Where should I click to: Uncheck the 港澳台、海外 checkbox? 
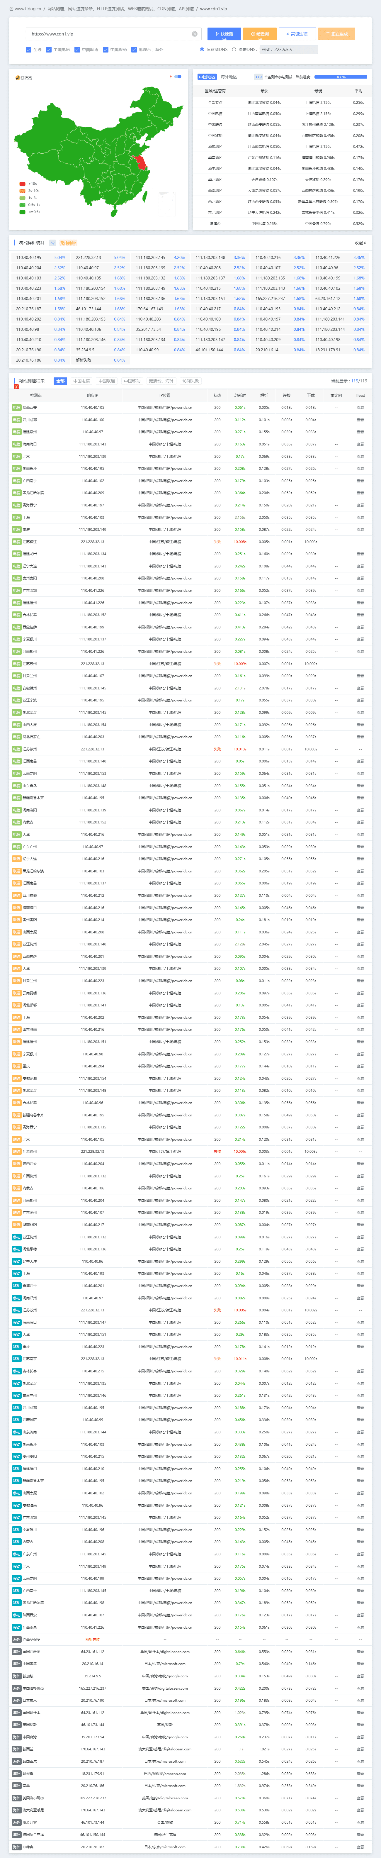click(134, 50)
